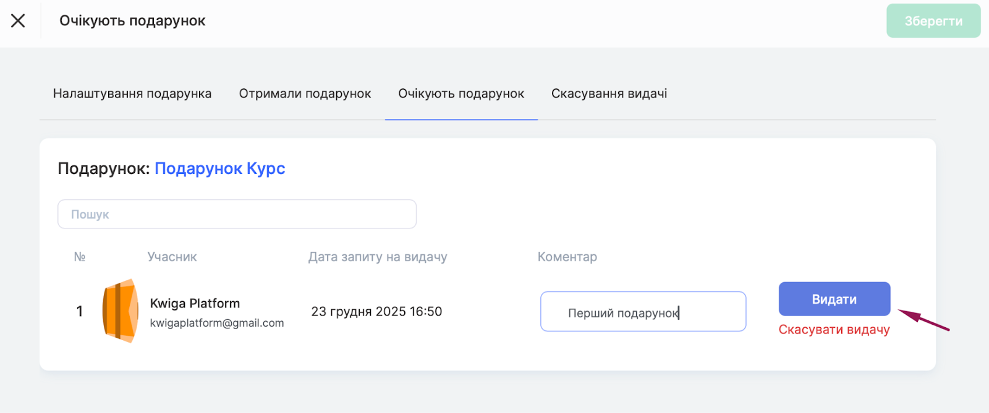
Task: Select the Kwiga Platform participant name
Action: 195,304
